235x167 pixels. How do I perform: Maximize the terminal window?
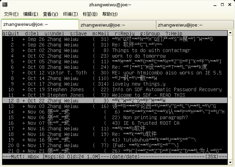coord(222,4)
